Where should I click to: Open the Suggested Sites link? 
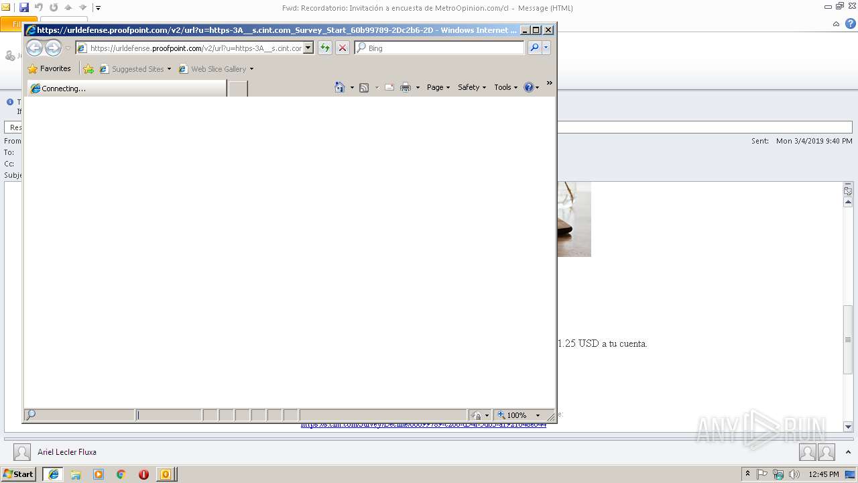(x=131, y=68)
